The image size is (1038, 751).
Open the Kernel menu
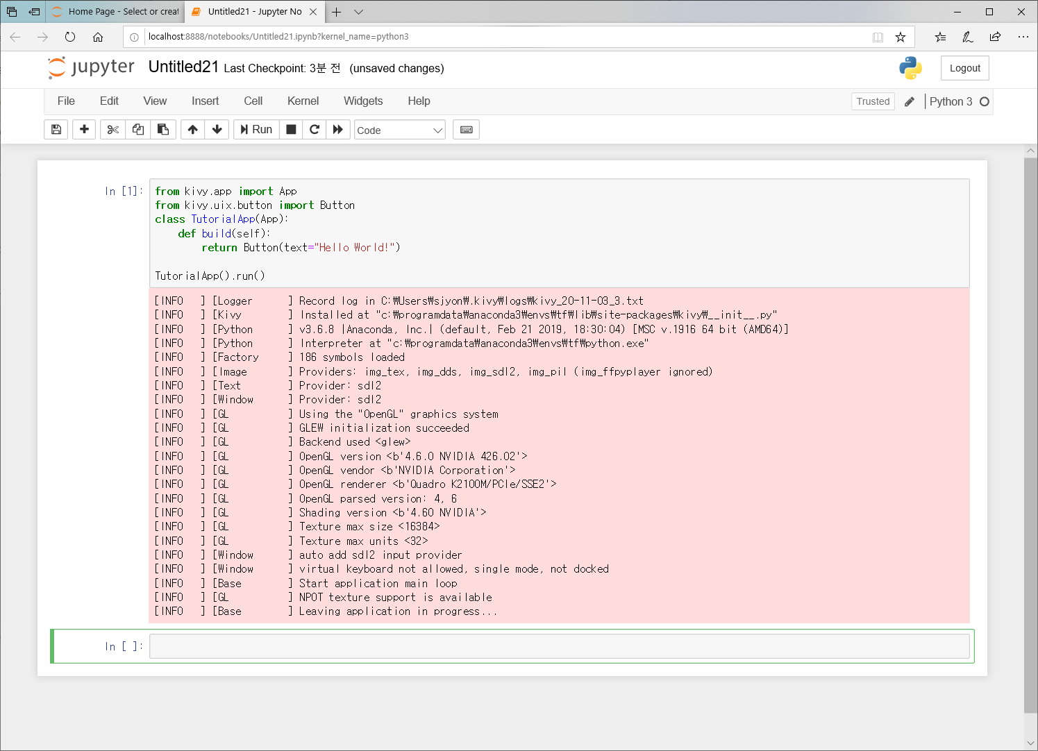[x=303, y=101]
